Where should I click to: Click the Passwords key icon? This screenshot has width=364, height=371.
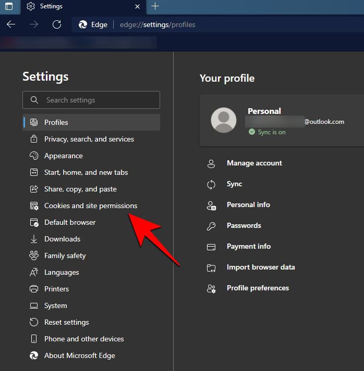click(211, 226)
